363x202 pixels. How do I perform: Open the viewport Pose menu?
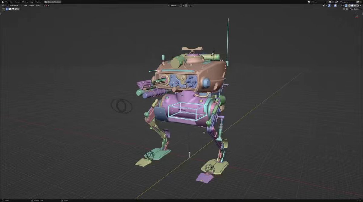[38, 5]
